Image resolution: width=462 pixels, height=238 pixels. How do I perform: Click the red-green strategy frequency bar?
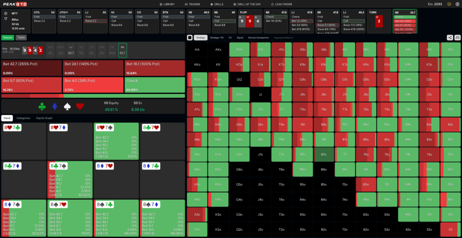tap(93, 96)
